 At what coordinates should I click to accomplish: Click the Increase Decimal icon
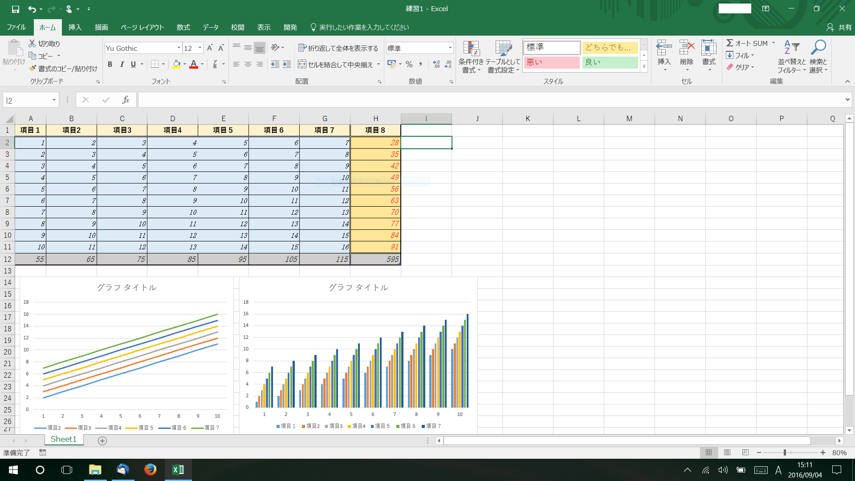pyautogui.click(x=436, y=65)
